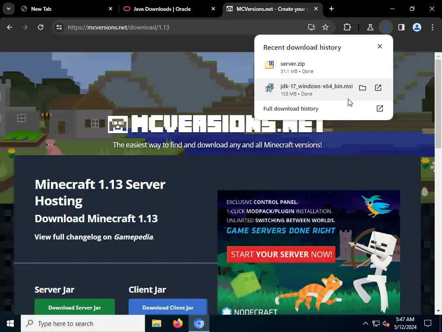
Task: Click the browser forward arrow
Action: [25, 27]
